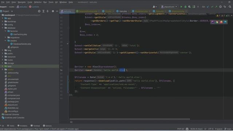The height and width of the screenshot is (131, 233).
Task: Click 4 spaces indent setting in status bar
Action: tap(219, 129)
